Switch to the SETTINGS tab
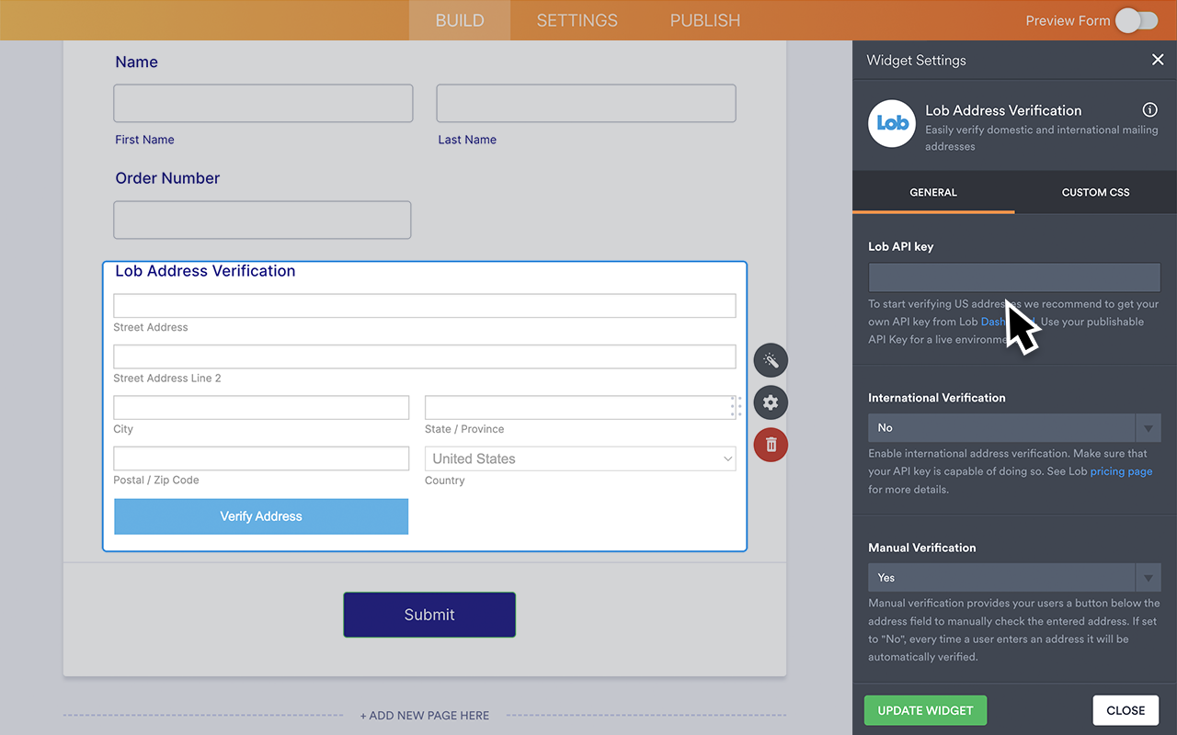 click(576, 20)
